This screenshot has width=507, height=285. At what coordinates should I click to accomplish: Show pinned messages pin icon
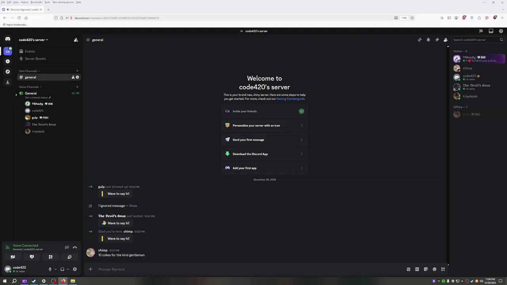coord(437,40)
